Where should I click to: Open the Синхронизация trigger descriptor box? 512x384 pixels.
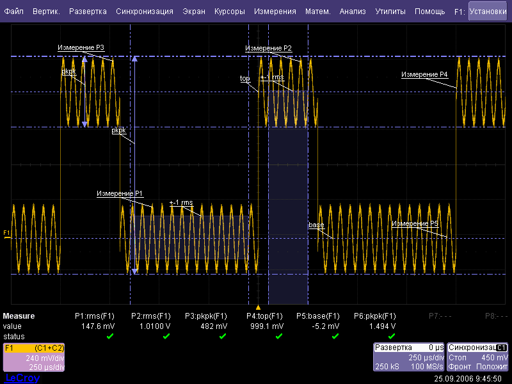tap(478, 356)
